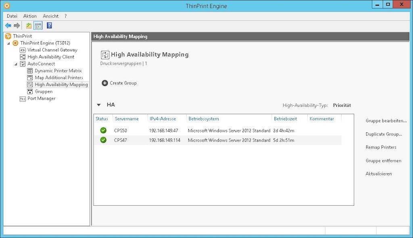
Task: Click the Virtual Channel Gateway icon
Action: [x=23, y=50]
